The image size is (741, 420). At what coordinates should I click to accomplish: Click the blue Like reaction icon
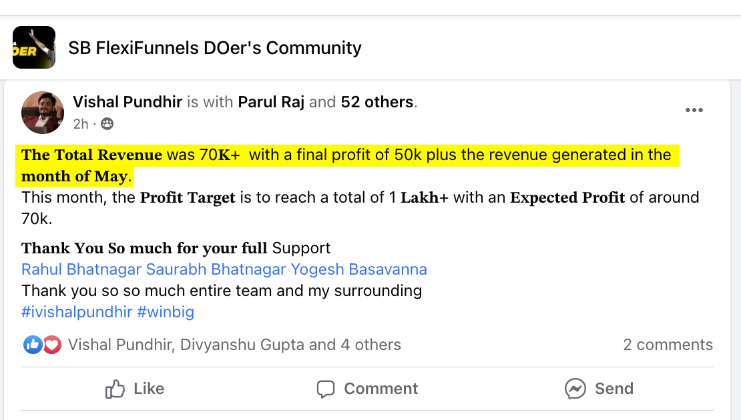coord(33,345)
